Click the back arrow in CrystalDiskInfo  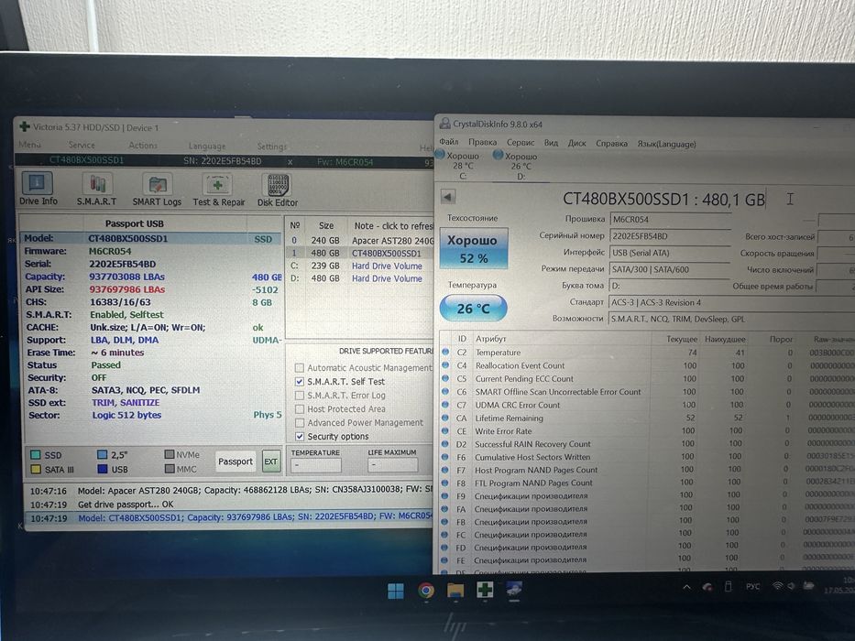click(x=448, y=197)
